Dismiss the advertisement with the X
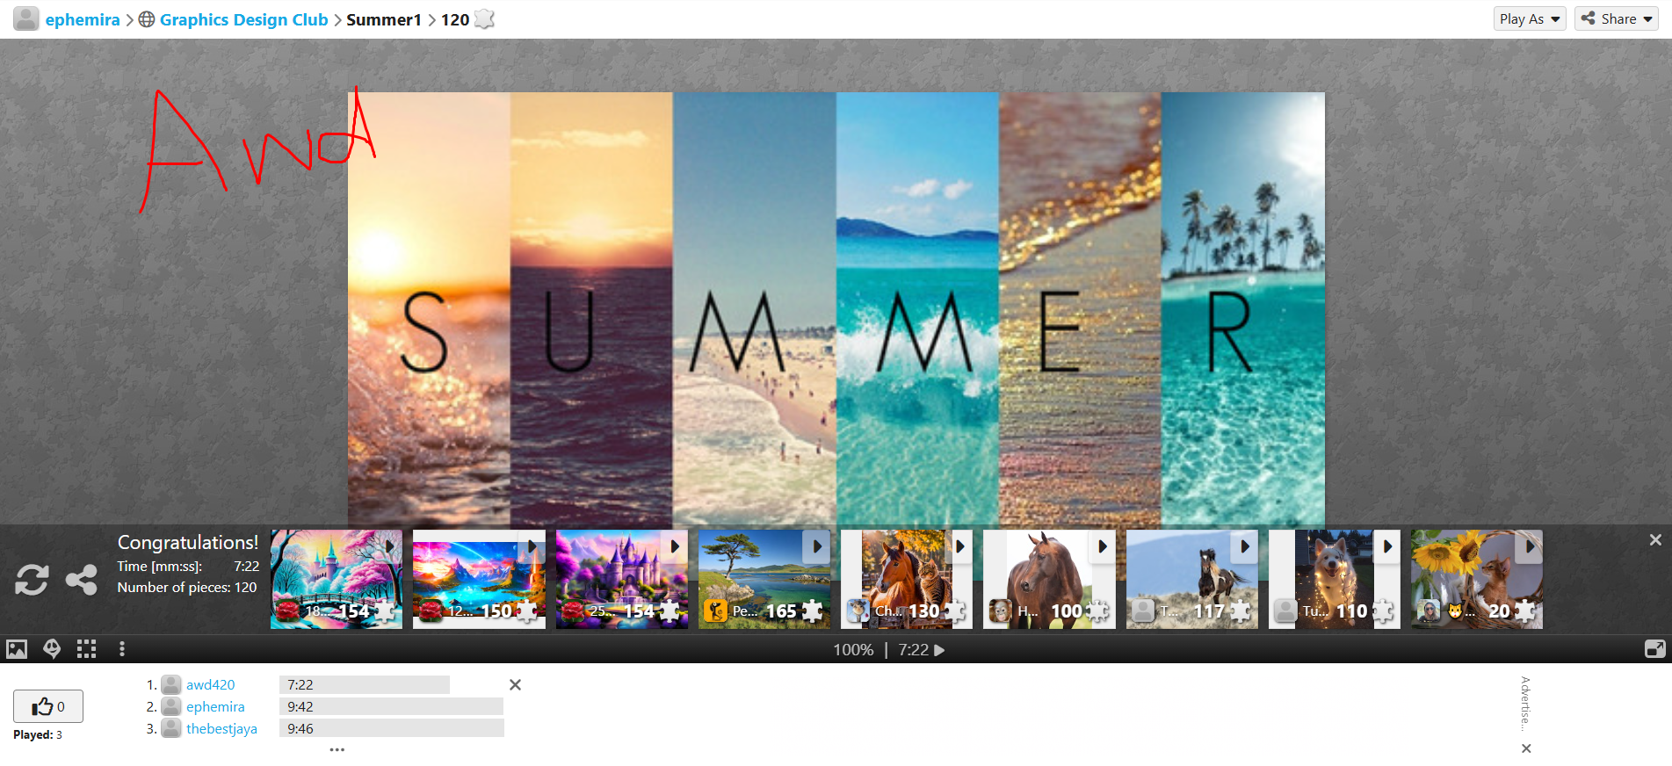1672x766 pixels. (1526, 748)
